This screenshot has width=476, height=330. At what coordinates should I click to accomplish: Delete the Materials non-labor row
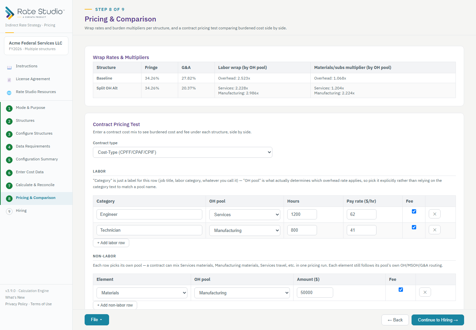[425, 292]
